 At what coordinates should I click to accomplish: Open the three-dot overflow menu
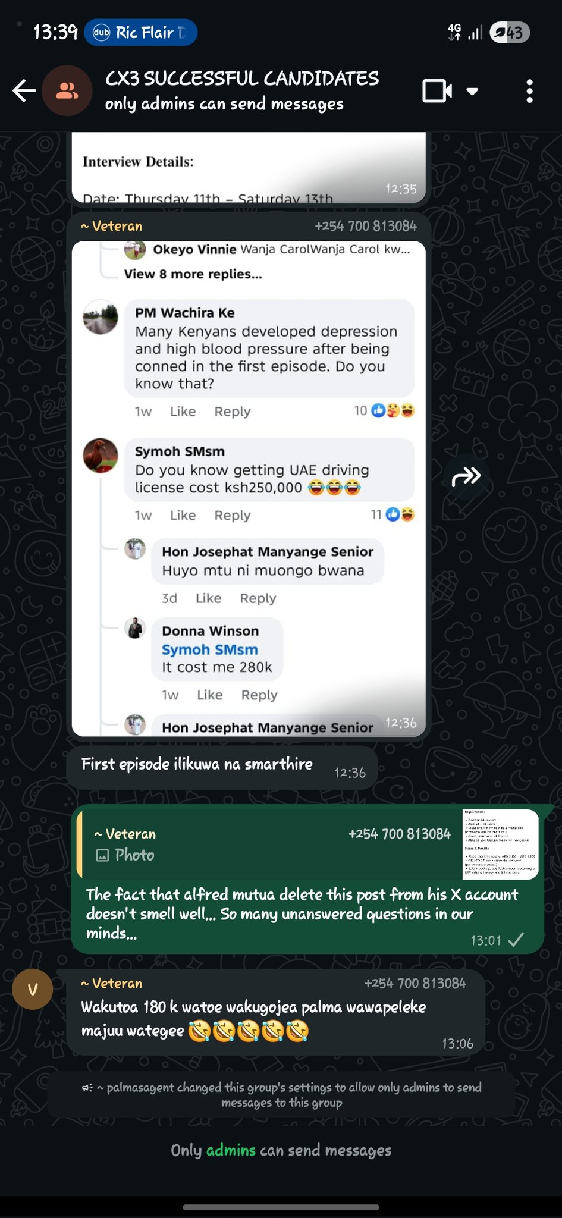click(x=529, y=91)
